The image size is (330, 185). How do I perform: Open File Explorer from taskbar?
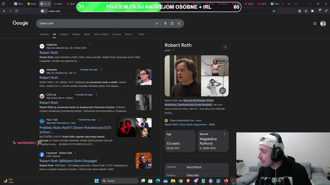coord(173,181)
